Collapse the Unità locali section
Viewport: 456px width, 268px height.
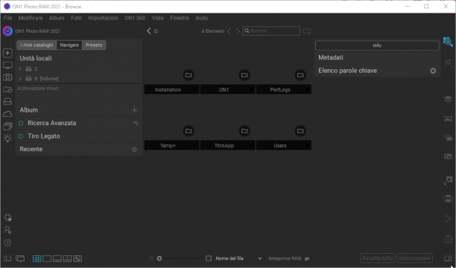[x=36, y=58]
